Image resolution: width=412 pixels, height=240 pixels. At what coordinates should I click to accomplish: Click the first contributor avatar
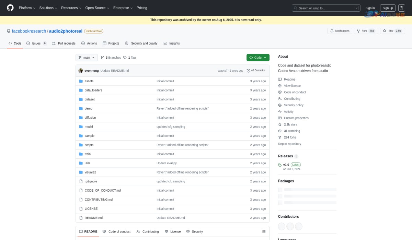point(282,226)
